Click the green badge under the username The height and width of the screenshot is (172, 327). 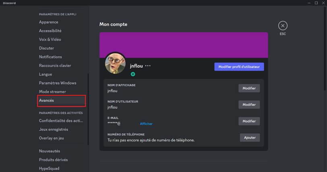click(x=132, y=75)
